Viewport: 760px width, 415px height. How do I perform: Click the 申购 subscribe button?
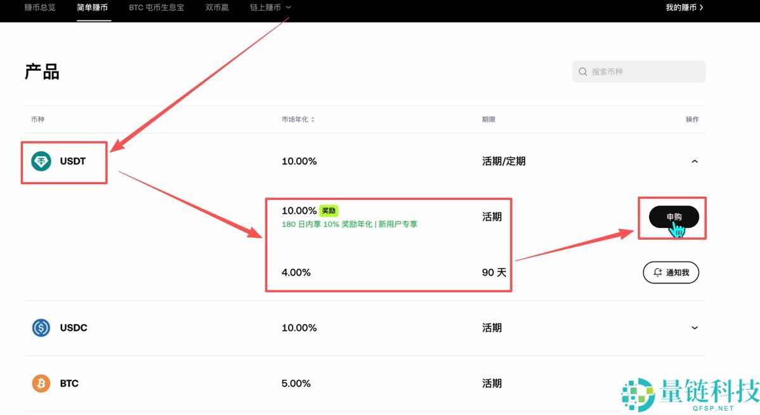point(673,217)
